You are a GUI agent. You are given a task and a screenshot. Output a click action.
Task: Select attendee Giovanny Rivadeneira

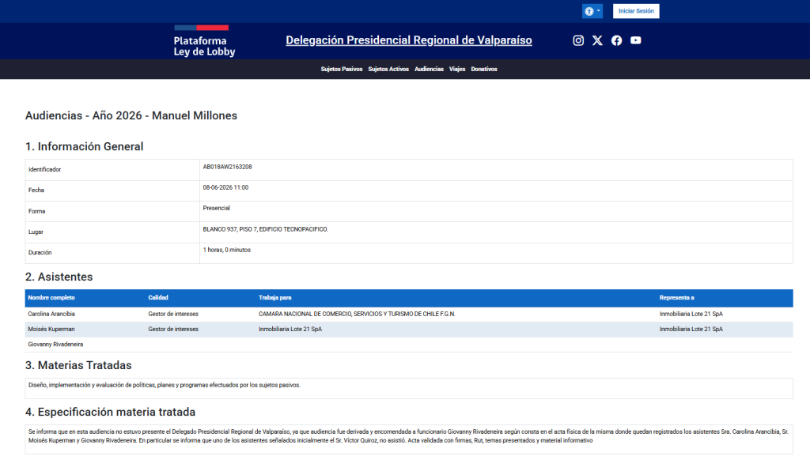pos(55,345)
